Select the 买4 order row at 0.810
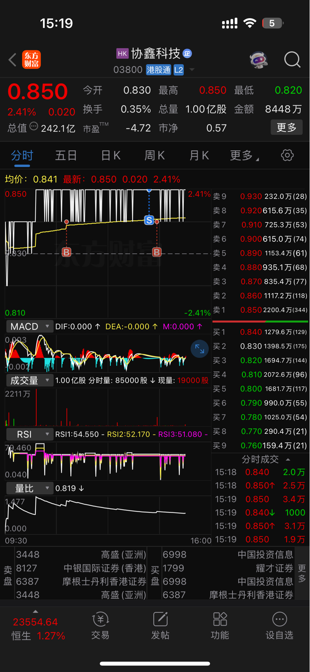The height and width of the screenshot is (672, 310). point(260,375)
